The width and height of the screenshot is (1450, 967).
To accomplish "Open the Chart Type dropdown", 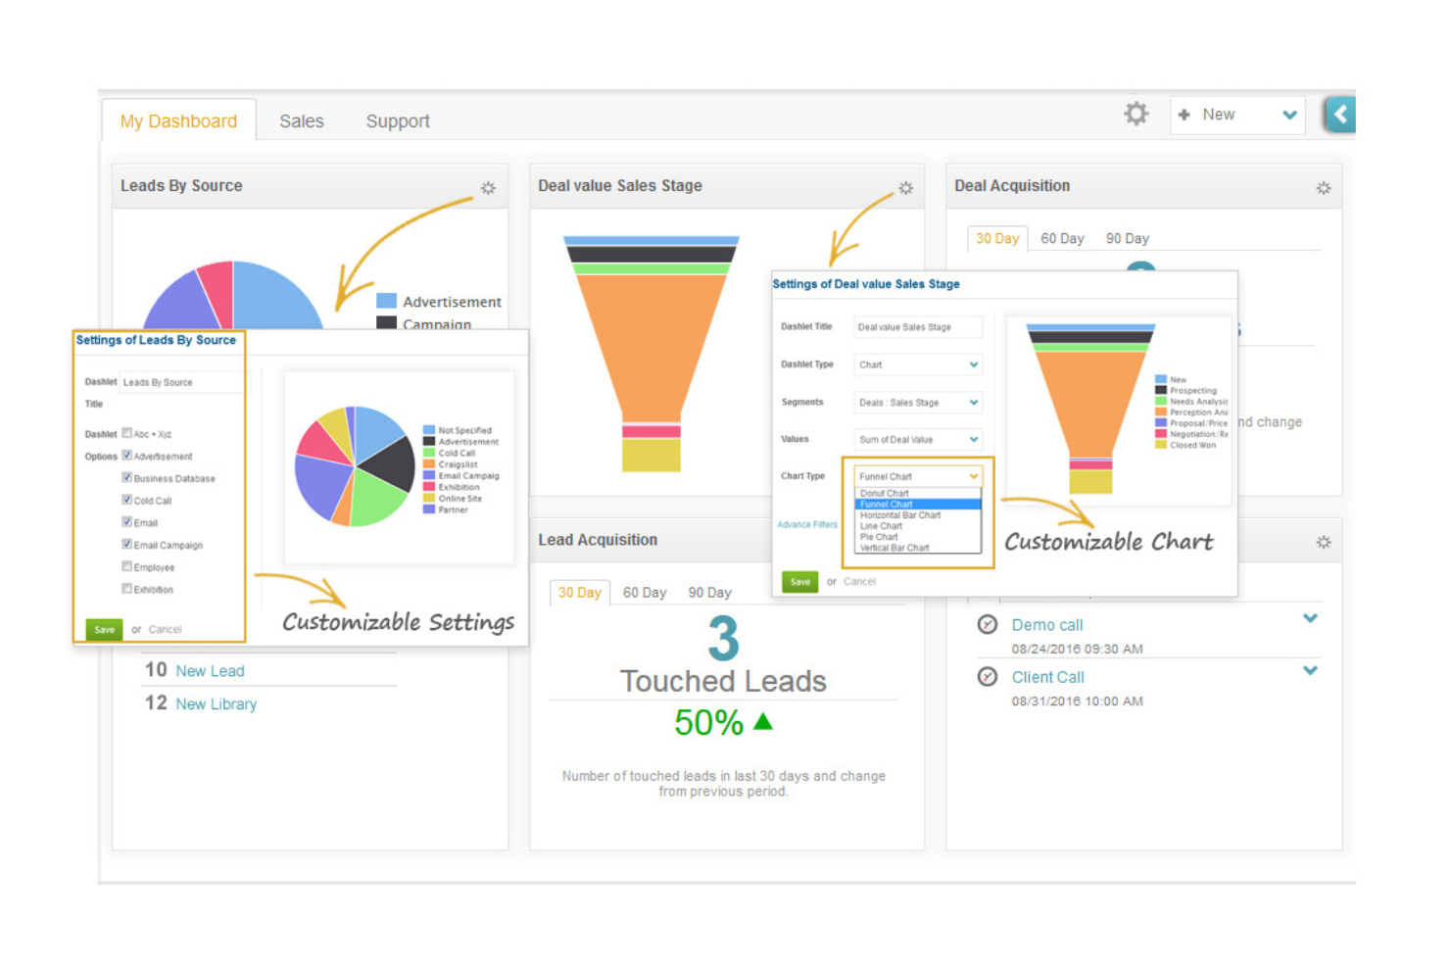I will click(974, 476).
